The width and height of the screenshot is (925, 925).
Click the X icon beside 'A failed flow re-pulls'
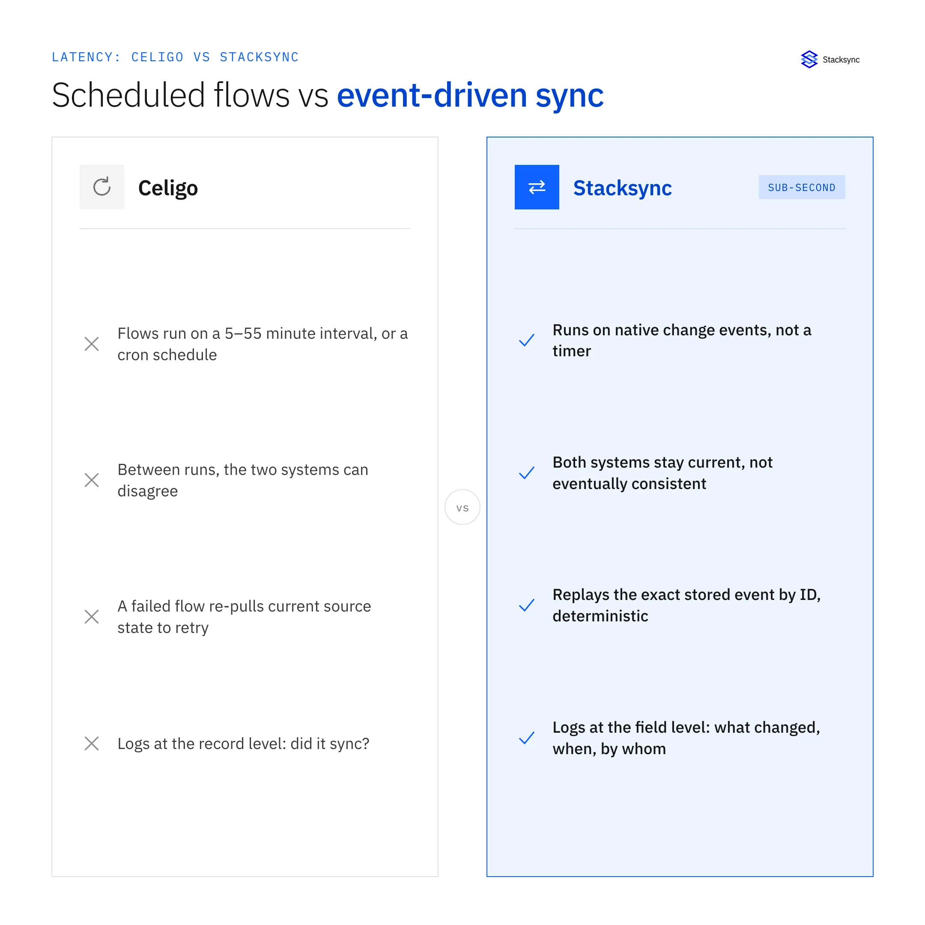coord(92,617)
